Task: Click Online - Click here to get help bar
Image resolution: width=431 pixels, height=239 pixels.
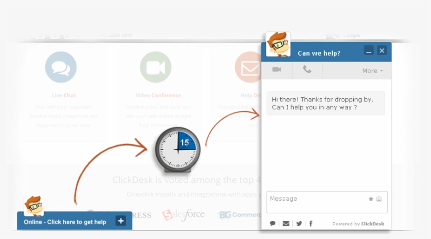Action: coord(75,221)
